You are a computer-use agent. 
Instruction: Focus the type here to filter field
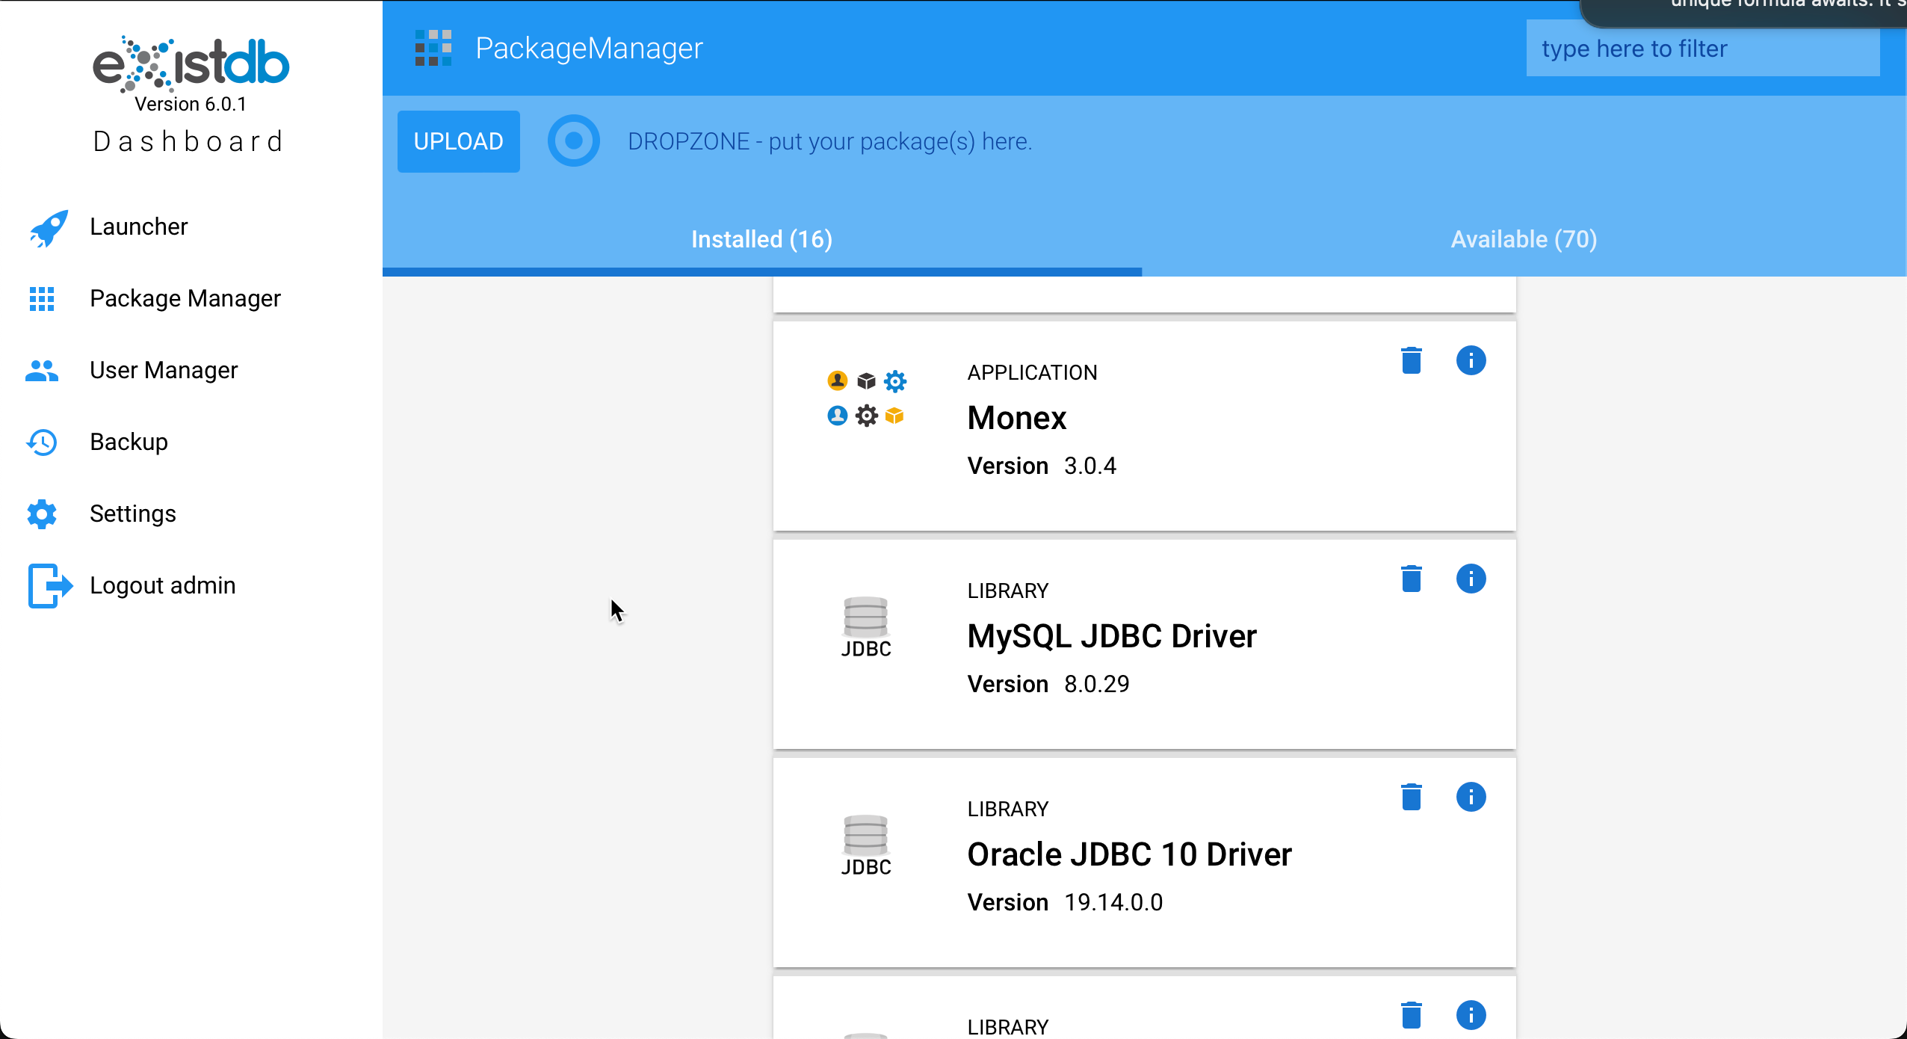point(1702,49)
